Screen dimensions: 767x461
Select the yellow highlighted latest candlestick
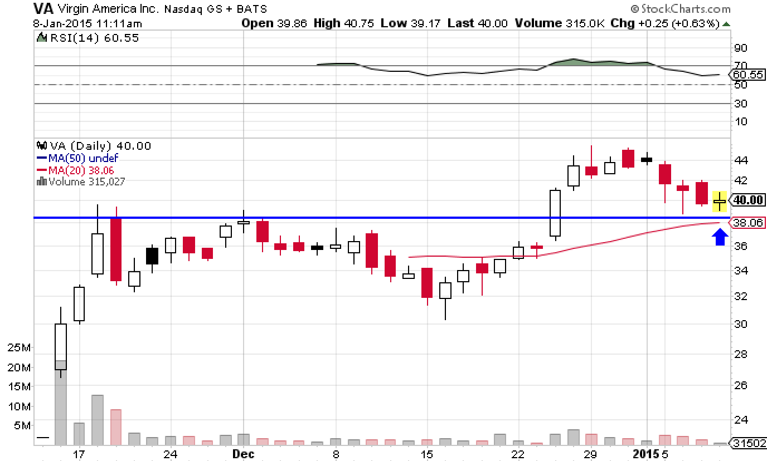[720, 201]
